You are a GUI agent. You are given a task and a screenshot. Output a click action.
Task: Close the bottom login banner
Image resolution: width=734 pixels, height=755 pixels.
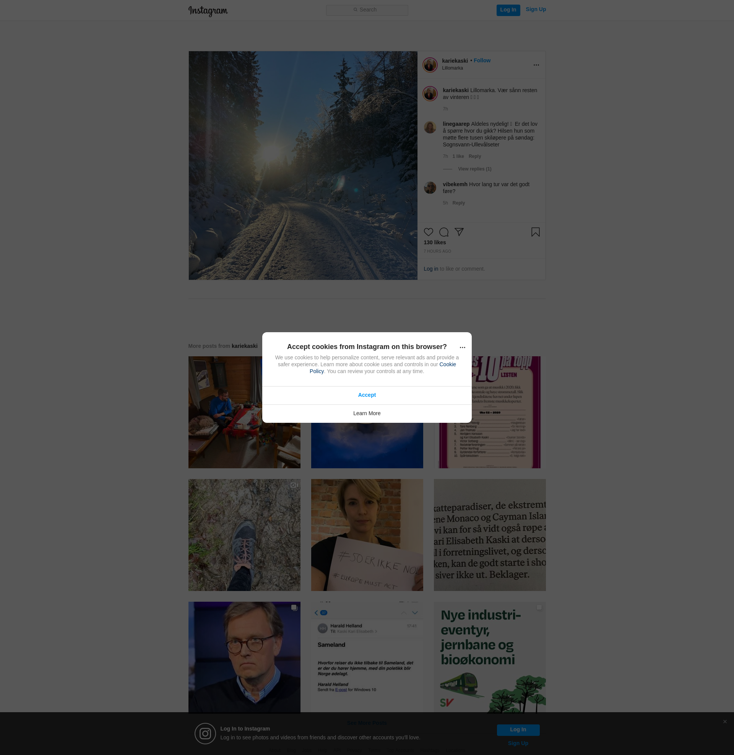[x=725, y=721]
